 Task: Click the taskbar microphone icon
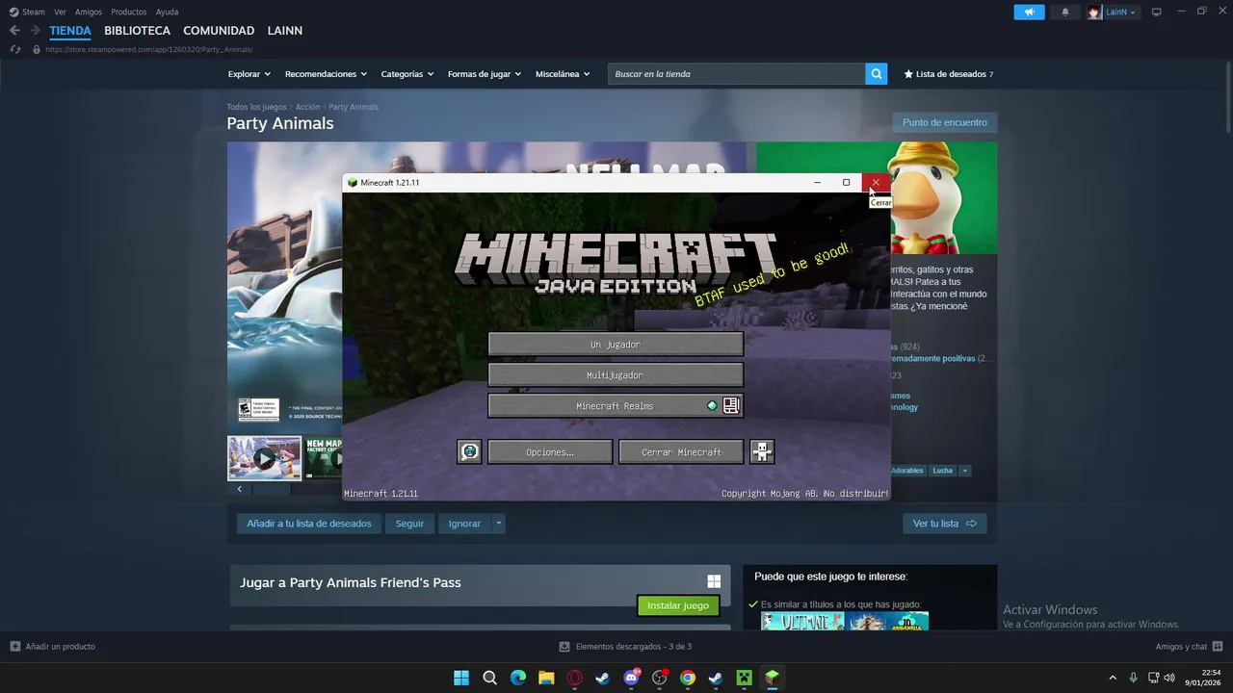(1133, 678)
